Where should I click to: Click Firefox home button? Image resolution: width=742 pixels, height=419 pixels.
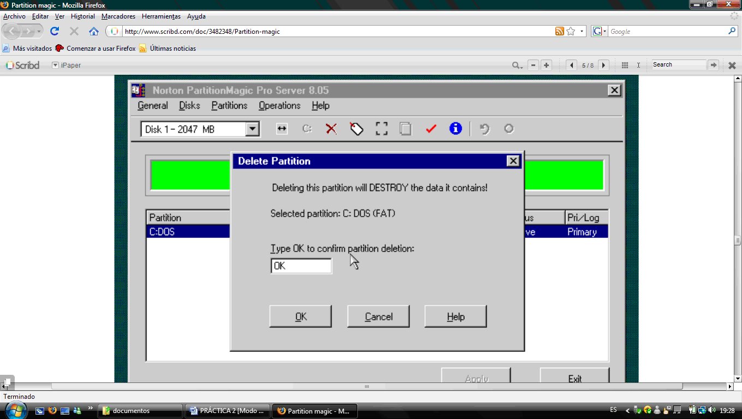[x=94, y=31]
